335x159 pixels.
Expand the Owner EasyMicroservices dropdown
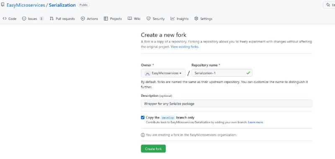tap(163, 73)
